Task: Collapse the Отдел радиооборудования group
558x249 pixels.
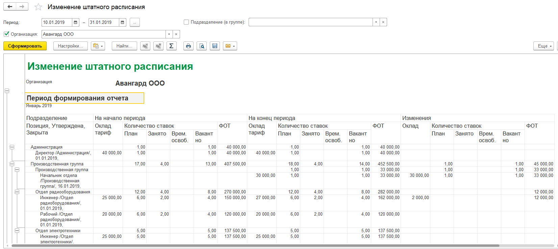Action: click(17, 192)
